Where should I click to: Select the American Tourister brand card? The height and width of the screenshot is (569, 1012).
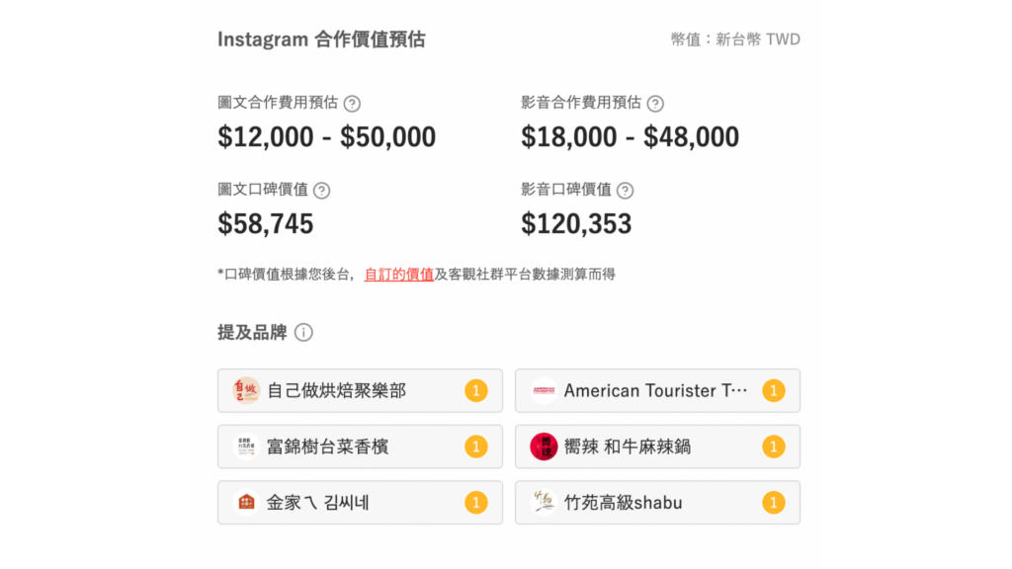tap(657, 390)
